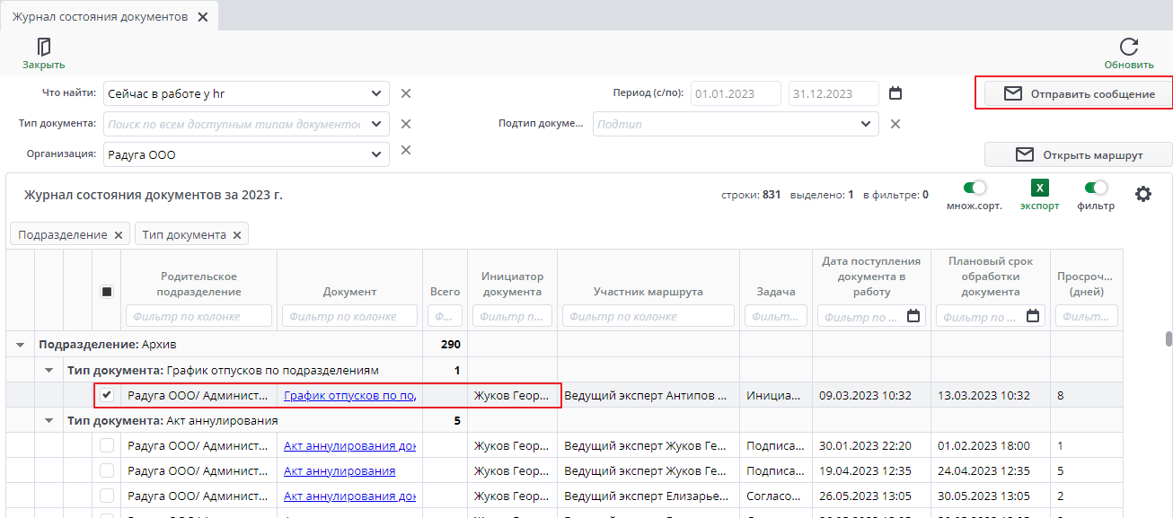The image size is (1173, 518).
Task: Click the Закрыть (Close) toolbar icon
Action: coord(43,48)
